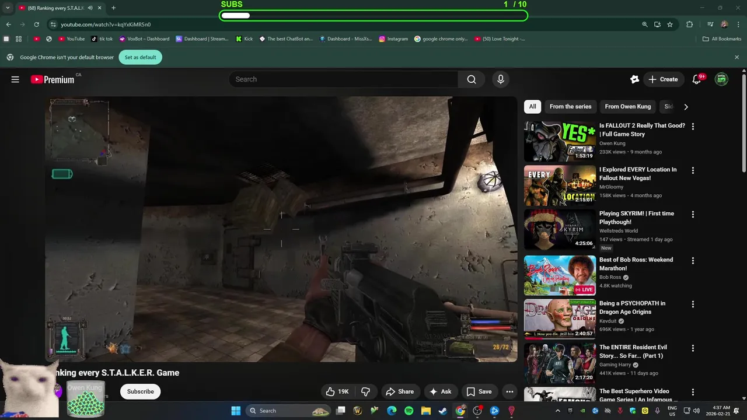The image size is (747, 420).
Task: Open the more actions button beside Save
Action: tap(509, 391)
